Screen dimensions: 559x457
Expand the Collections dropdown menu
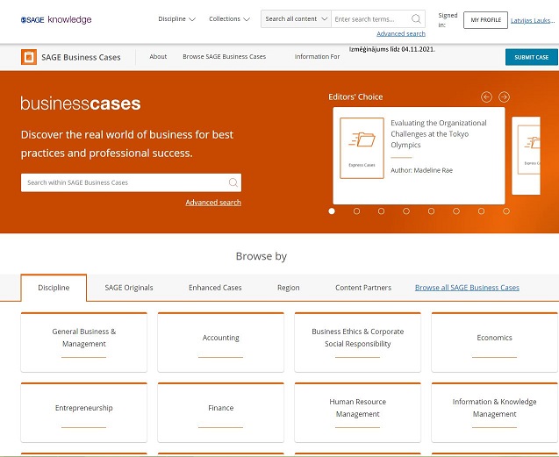(229, 19)
